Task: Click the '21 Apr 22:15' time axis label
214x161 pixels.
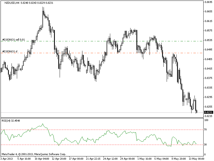Action: click(x=93, y=159)
